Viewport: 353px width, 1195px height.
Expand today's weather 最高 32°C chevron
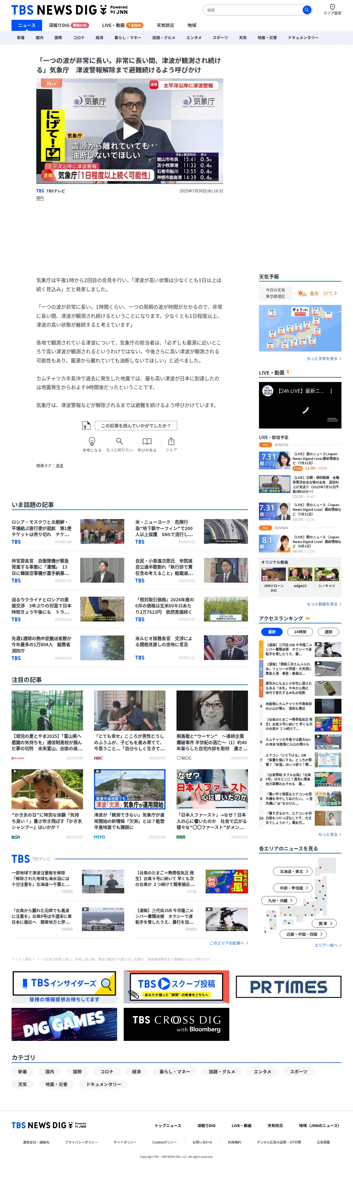(335, 293)
